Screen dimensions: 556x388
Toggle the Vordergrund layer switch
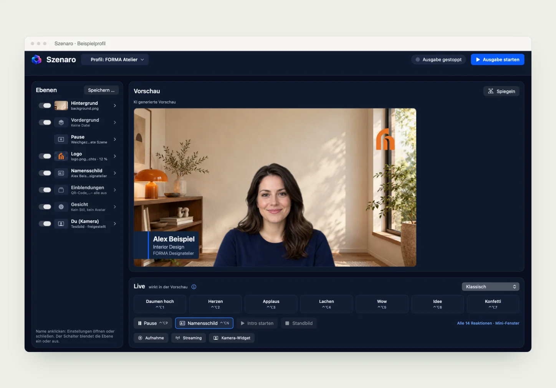coord(45,122)
